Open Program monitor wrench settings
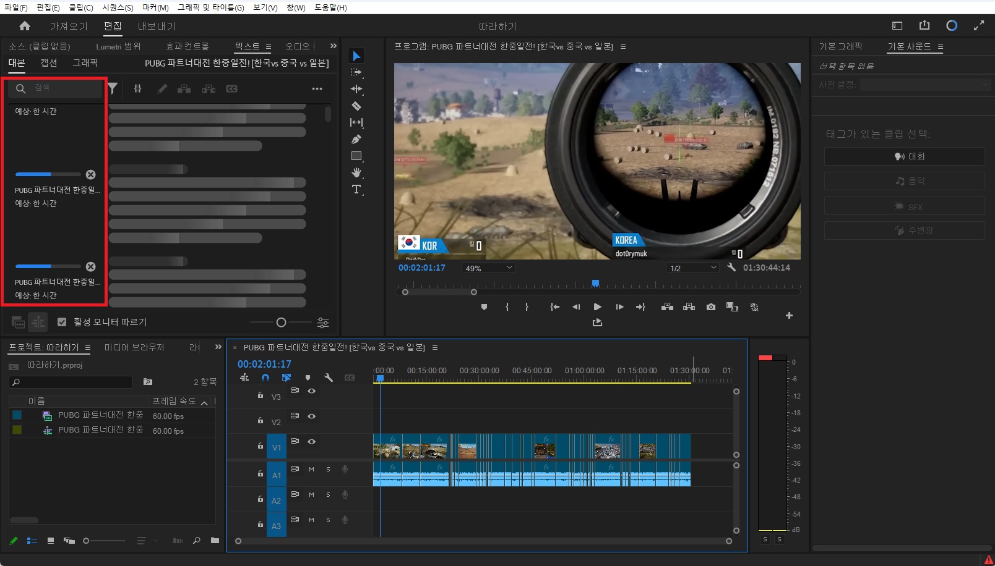Screen dimensions: 995x566 tap(731, 267)
